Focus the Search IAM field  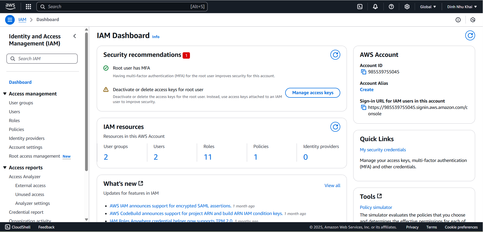42,59
